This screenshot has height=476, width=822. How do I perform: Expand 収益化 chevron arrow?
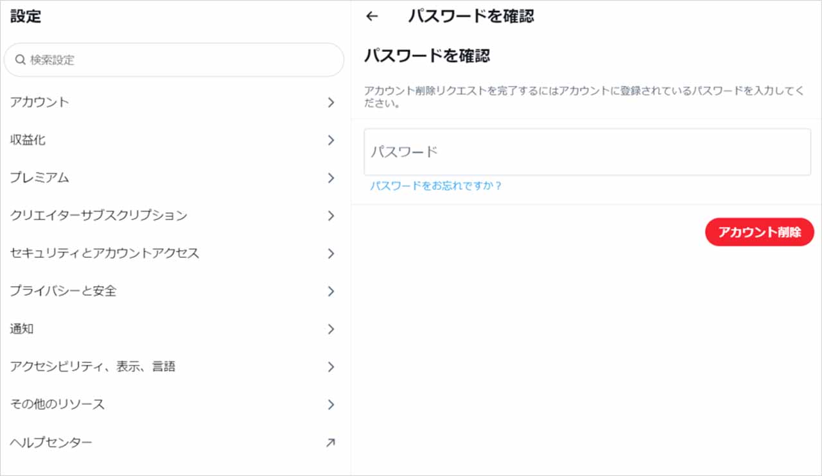331,140
